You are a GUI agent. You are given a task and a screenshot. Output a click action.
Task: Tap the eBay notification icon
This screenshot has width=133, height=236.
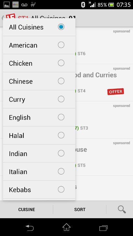point(16,5)
